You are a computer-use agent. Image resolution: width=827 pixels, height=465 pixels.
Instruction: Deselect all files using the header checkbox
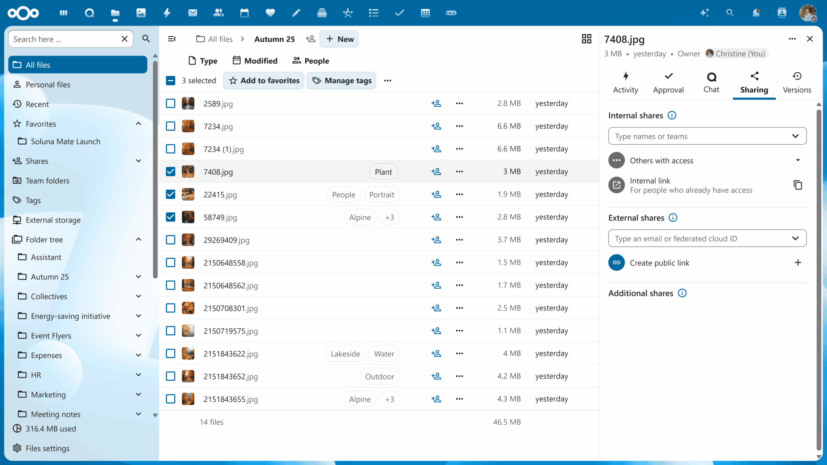pos(170,80)
